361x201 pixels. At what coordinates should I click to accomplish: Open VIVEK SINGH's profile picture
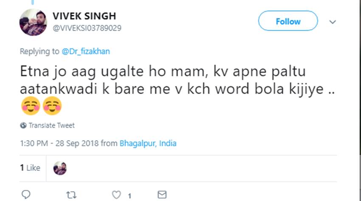(33, 22)
